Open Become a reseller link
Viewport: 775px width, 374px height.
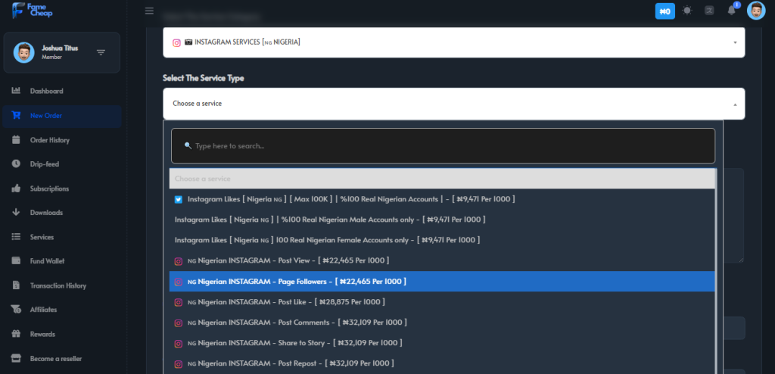pos(56,359)
